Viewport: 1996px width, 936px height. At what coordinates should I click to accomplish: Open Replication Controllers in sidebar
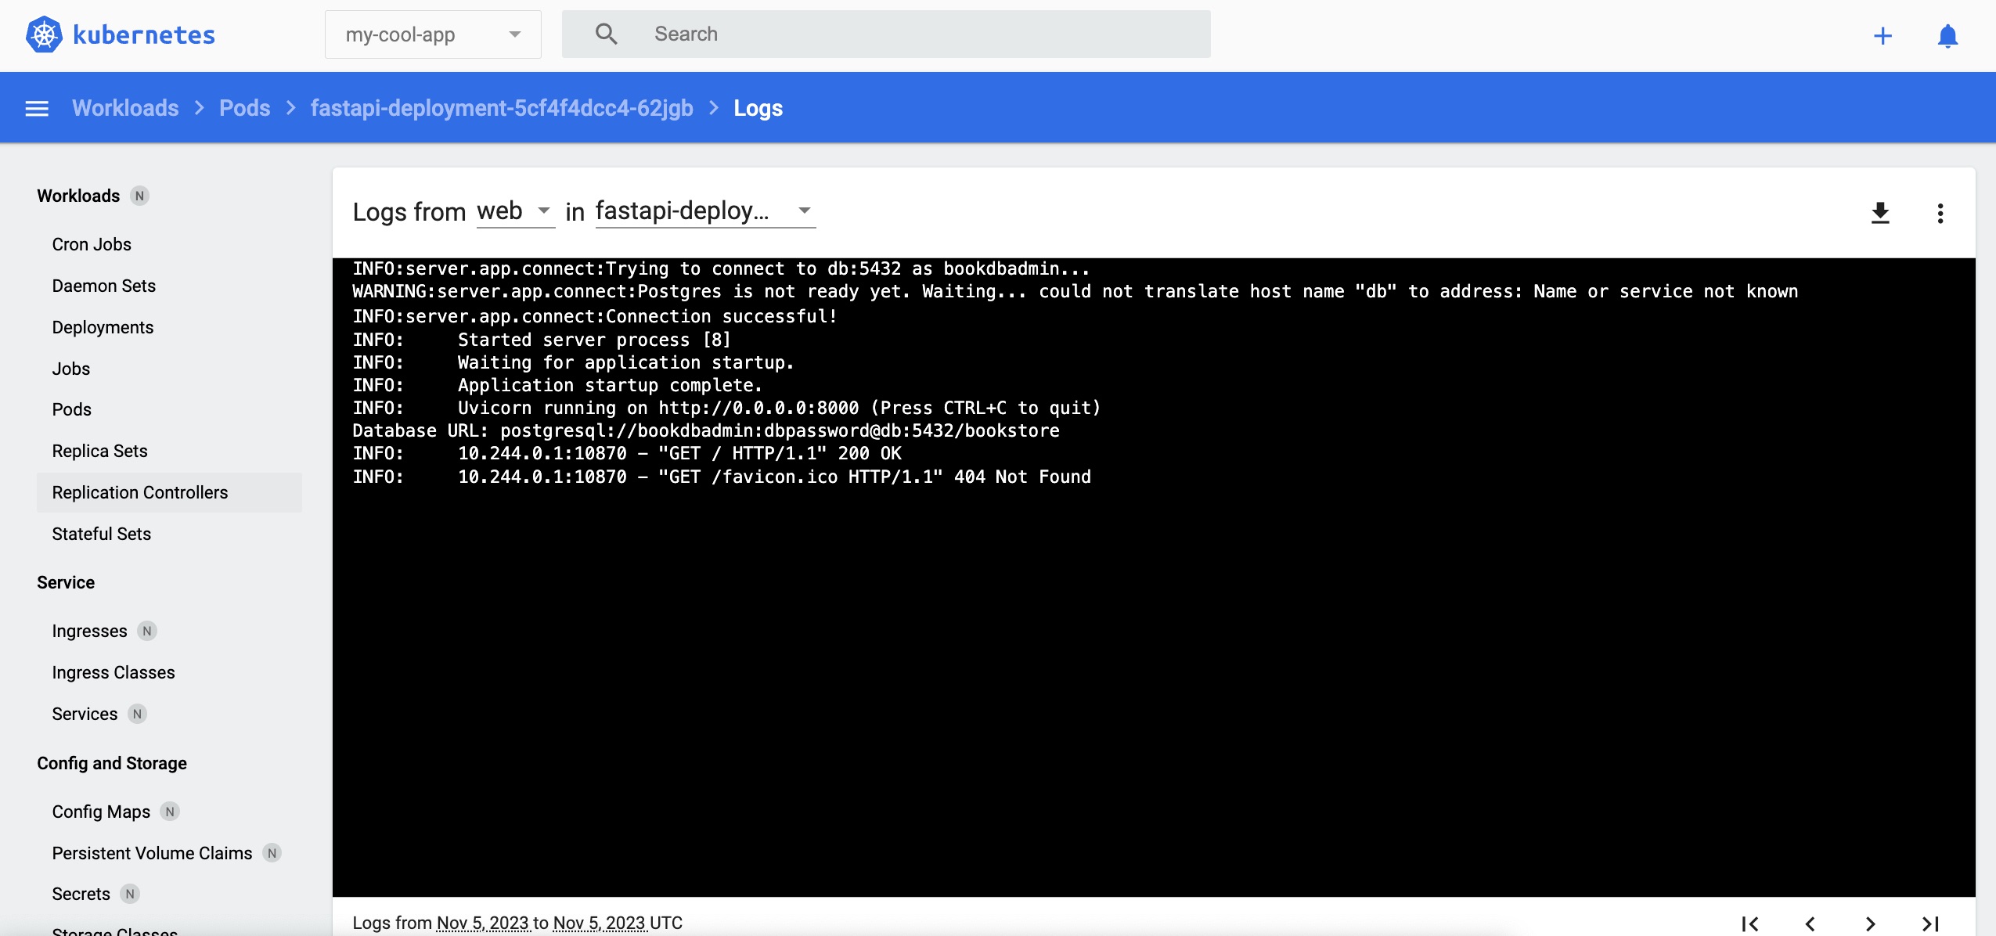pos(169,492)
